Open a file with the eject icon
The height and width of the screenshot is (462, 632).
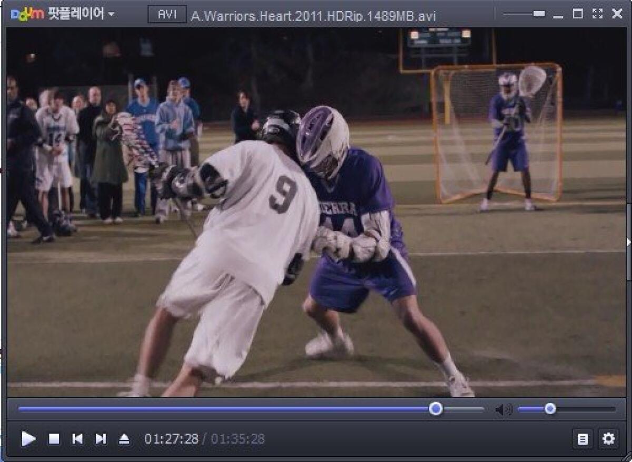(x=124, y=439)
